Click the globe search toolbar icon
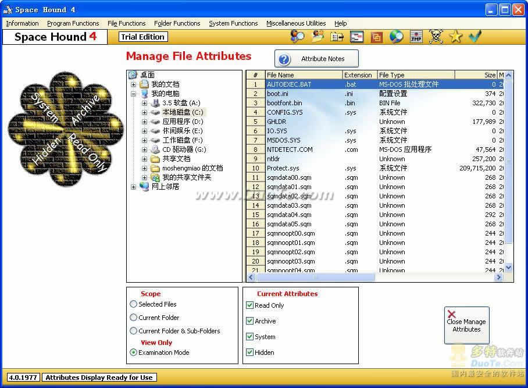 click(x=397, y=37)
